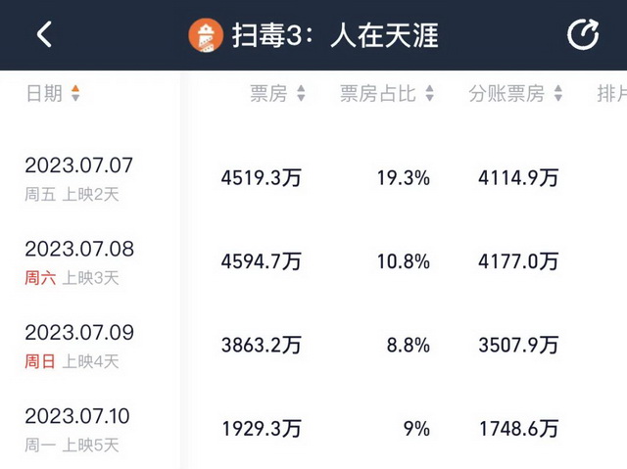Image resolution: width=627 pixels, height=469 pixels.
Task: Tap the 19.3% box office share
Action: click(403, 178)
